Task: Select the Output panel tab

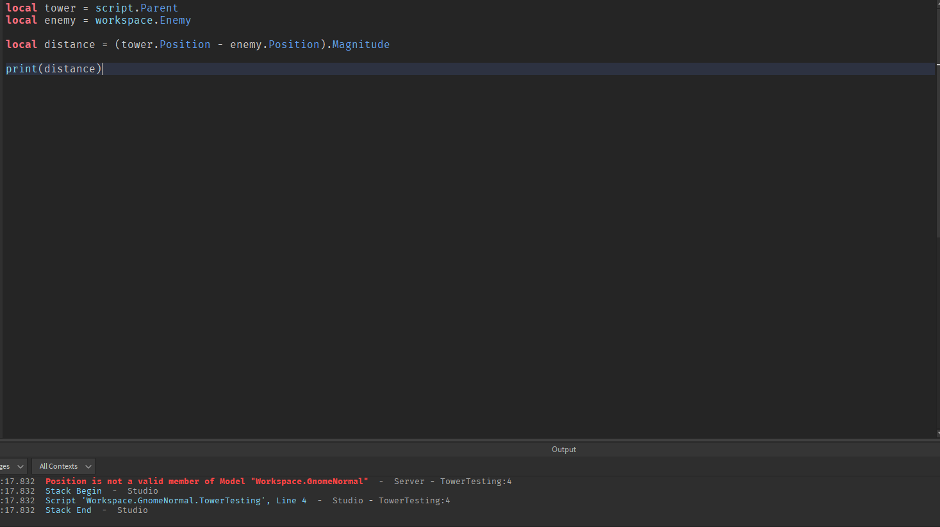Action: pyautogui.click(x=563, y=449)
